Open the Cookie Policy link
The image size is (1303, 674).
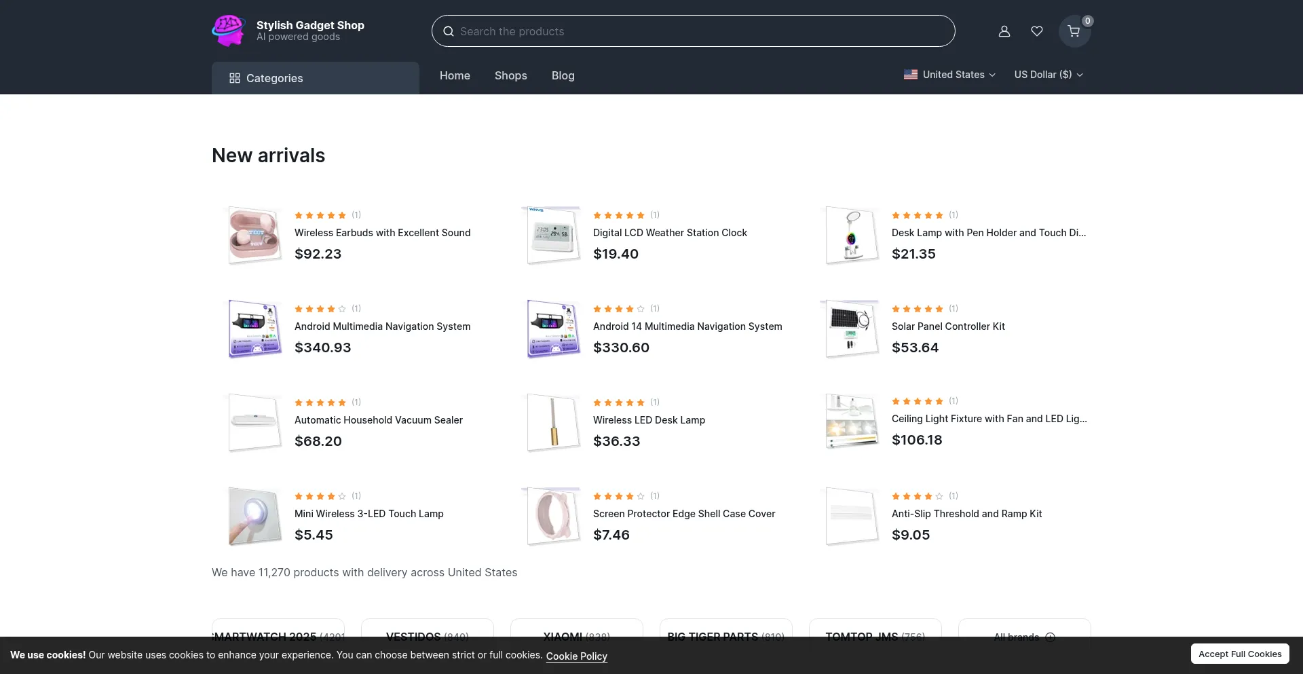point(576,656)
